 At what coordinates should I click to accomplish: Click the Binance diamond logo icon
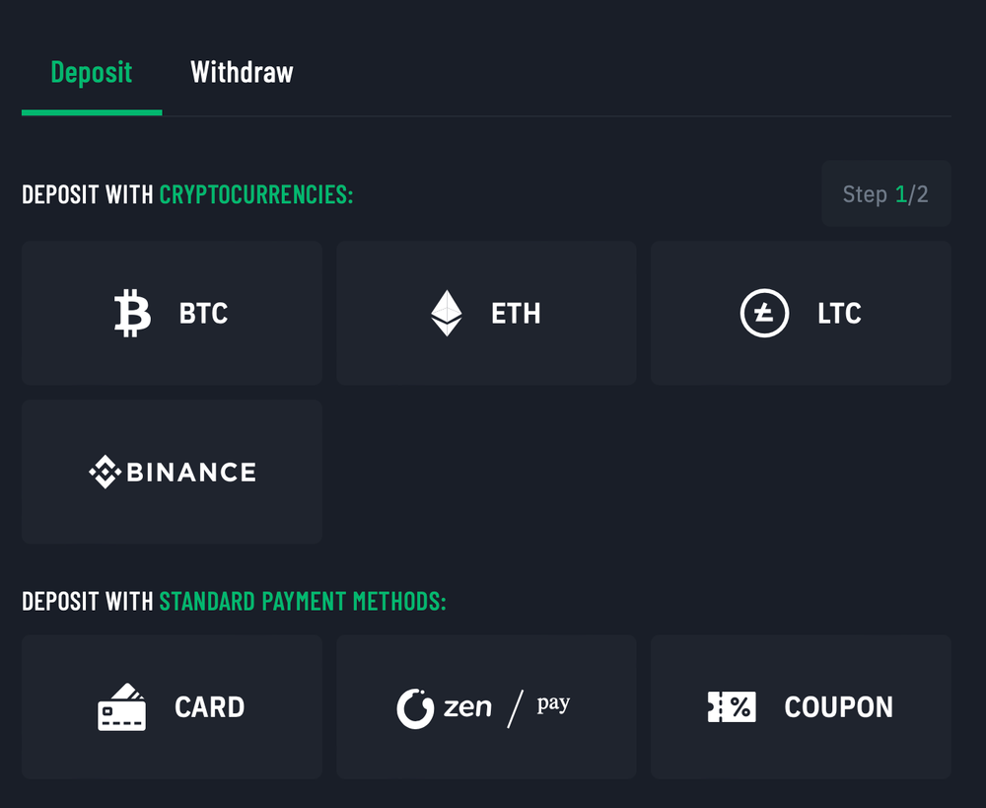click(105, 472)
